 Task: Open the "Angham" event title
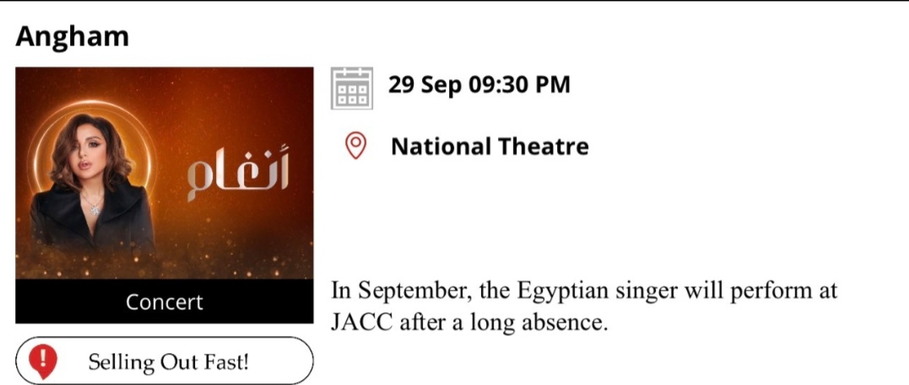click(73, 36)
